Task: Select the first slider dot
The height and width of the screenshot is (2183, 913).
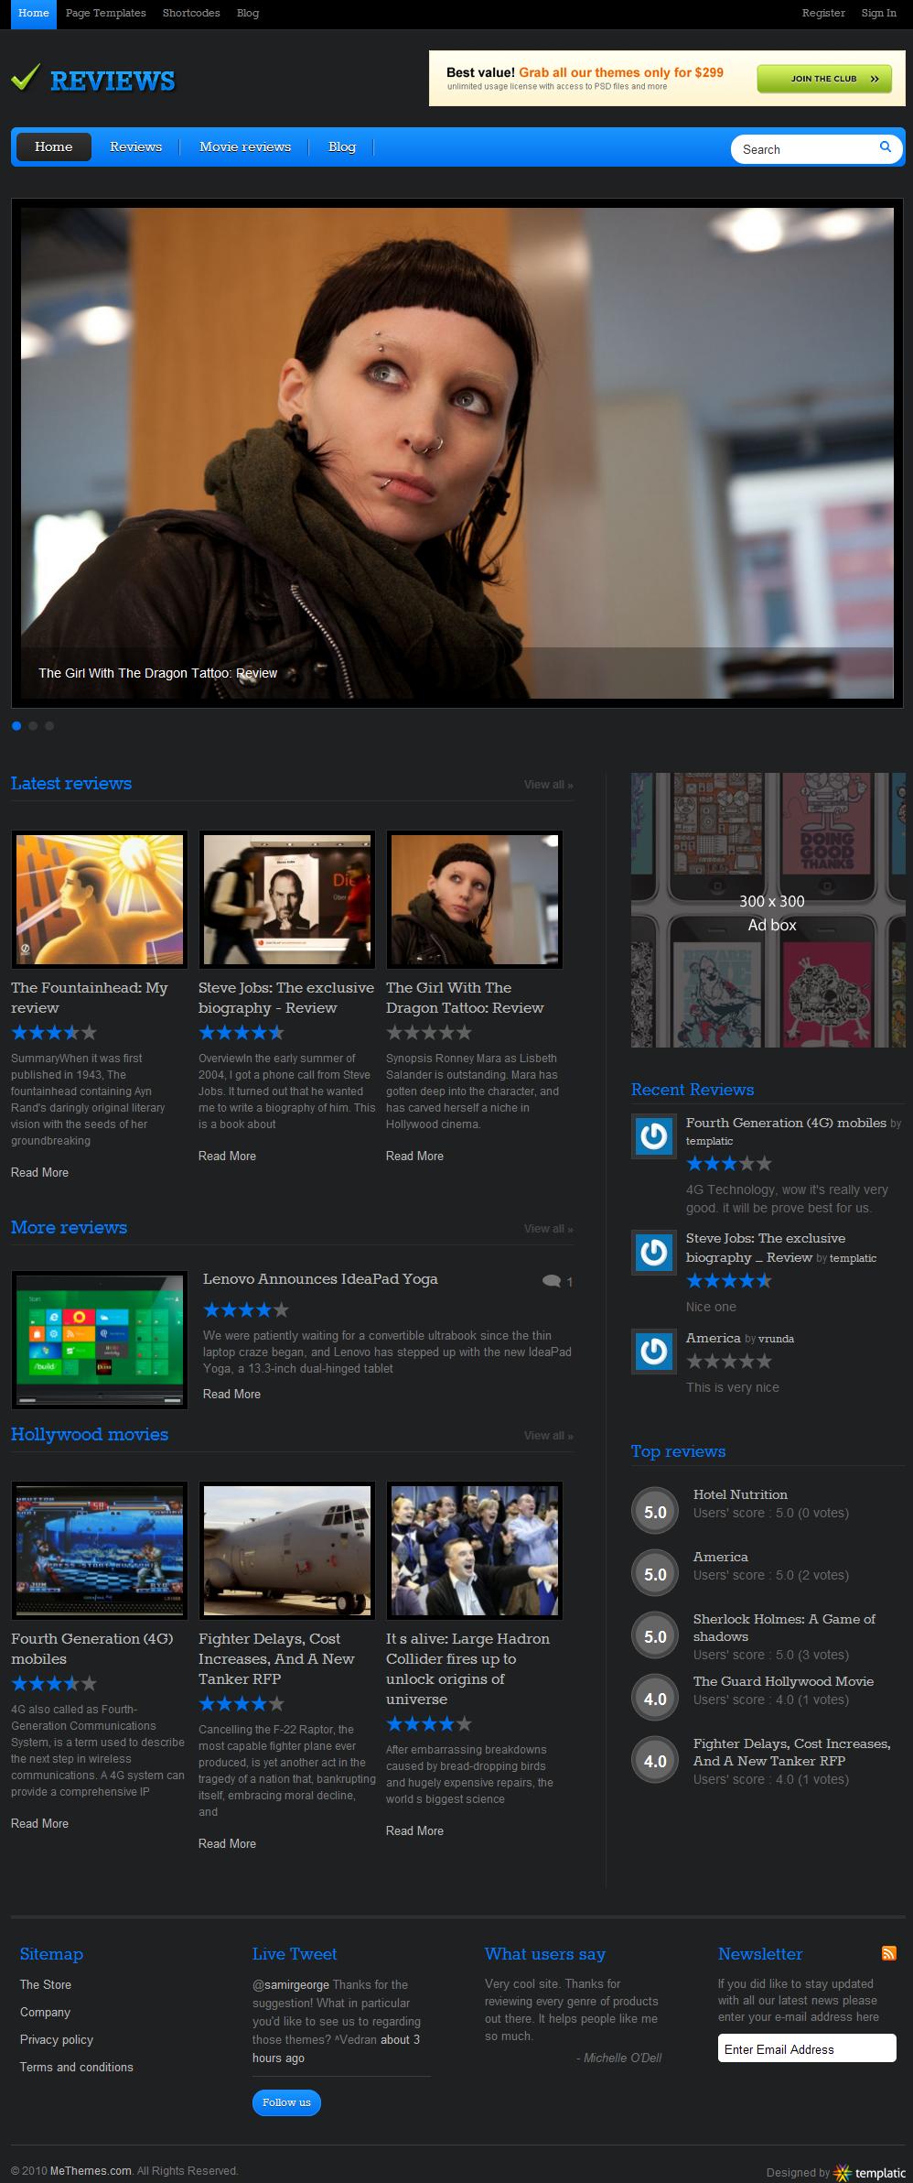Action: coord(16,726)
